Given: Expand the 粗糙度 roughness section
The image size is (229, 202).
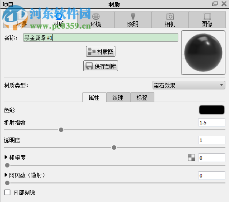Looking at the screenshot, I should 6,157.
